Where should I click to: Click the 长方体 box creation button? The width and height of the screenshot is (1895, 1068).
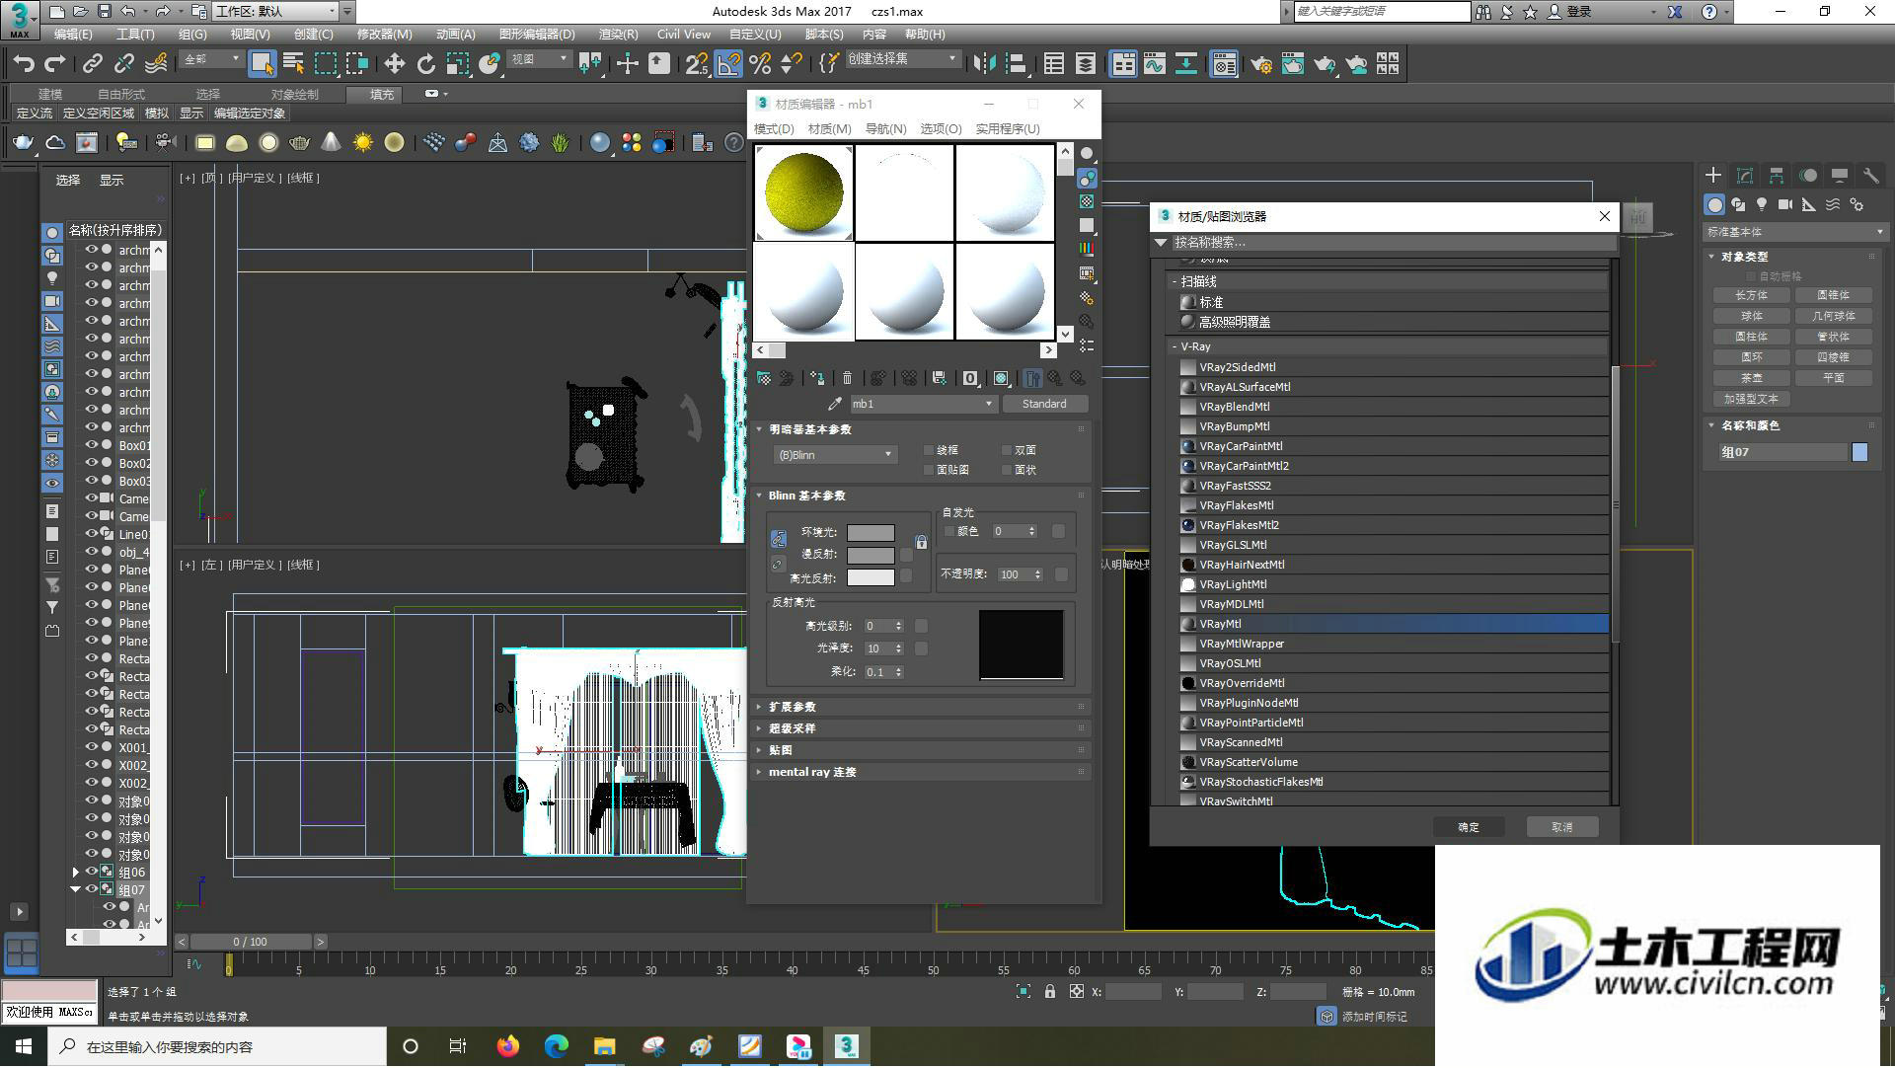(1752, 295)
